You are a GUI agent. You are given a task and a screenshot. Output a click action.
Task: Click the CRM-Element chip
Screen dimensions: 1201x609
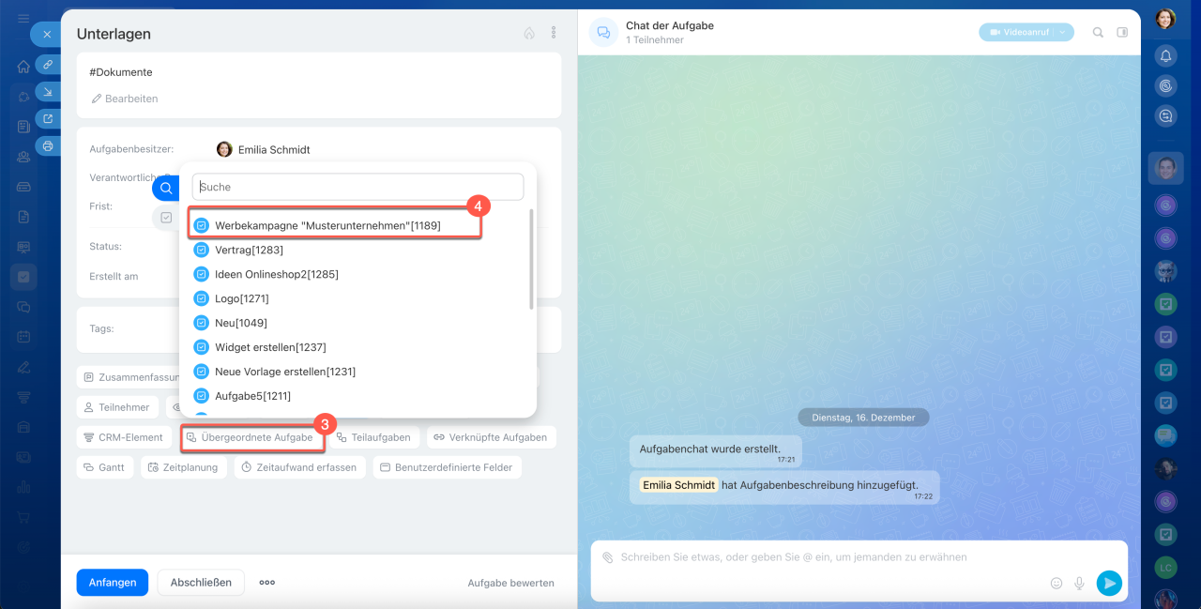point(123,437)
